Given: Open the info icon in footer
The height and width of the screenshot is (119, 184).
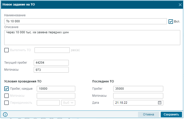Looking at the screenshot, I should [x=5, y=114].
